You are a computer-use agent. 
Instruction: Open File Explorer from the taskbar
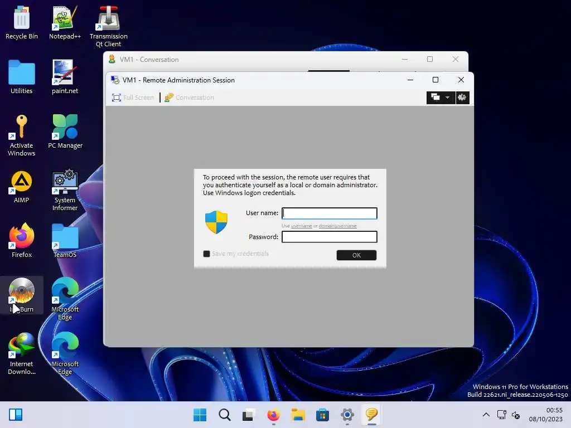pyautogui.click(x=298, y=415)
